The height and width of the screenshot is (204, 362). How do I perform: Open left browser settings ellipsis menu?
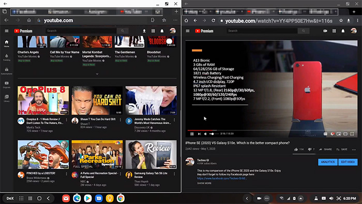coord(175,20)
